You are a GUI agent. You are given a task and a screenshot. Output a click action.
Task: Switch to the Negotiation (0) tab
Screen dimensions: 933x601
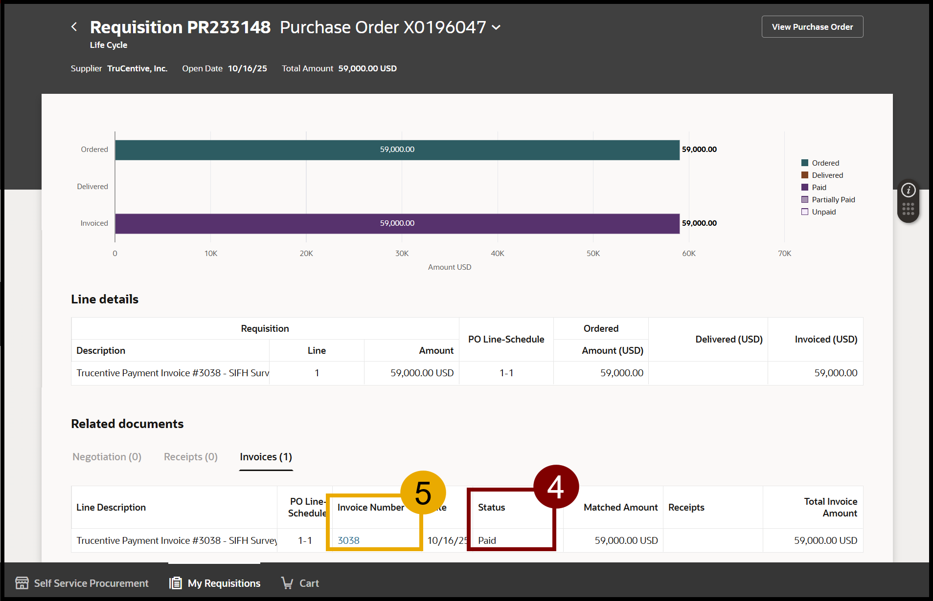pyautogui.click(x=107, y=457)
